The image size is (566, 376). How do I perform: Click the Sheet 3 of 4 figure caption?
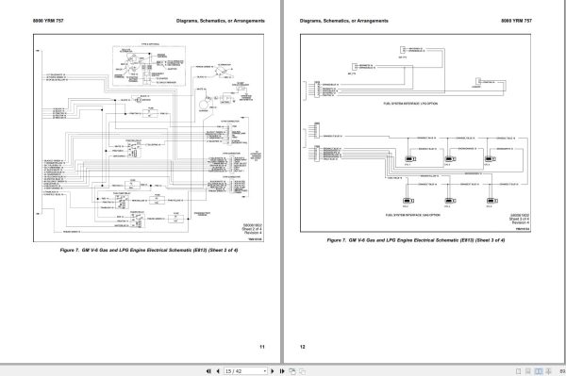pyautogui.click(x=415, y=240)
